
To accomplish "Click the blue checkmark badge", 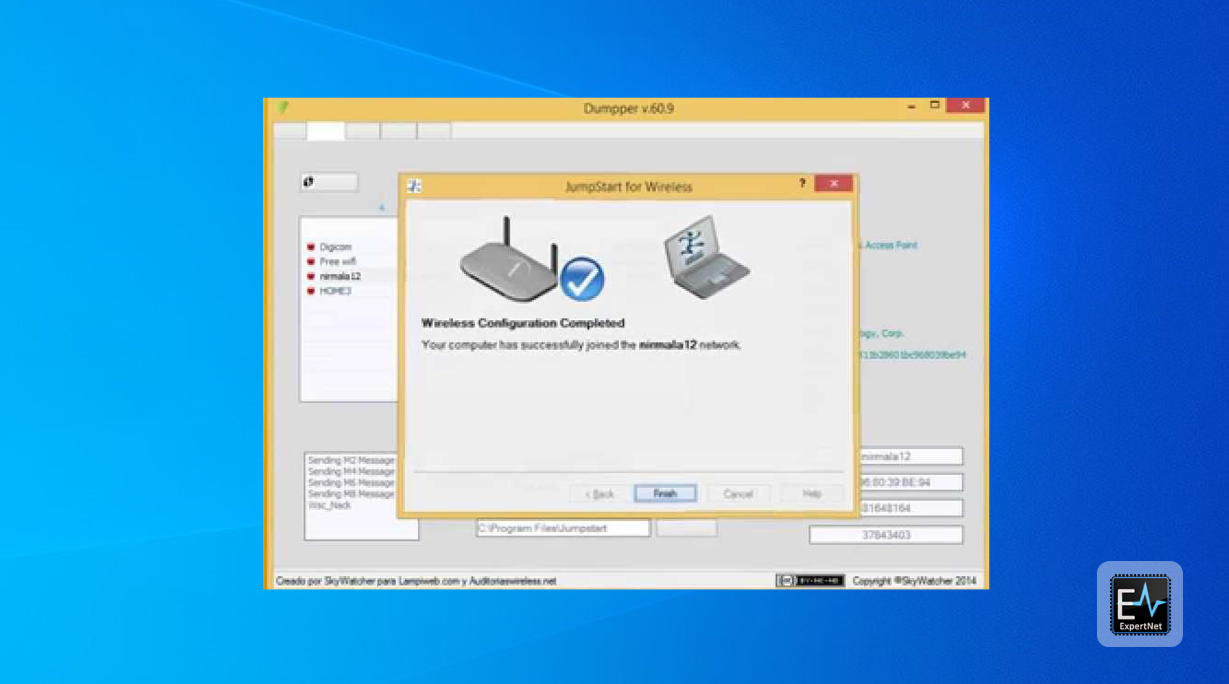I will (x=582, y=279).
